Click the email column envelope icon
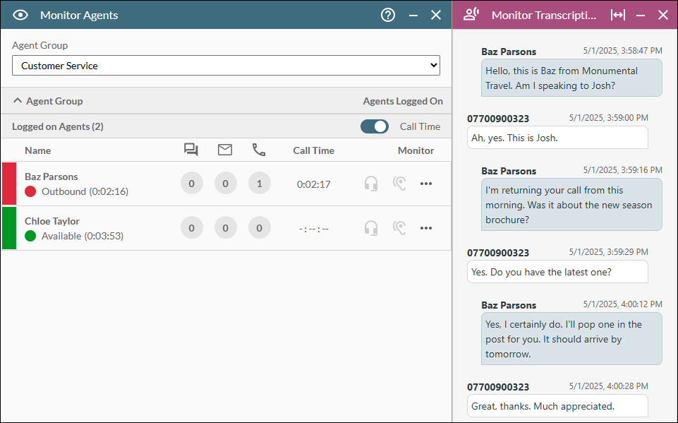This screenshot has height=423, width=678. [x=225, y=150]
